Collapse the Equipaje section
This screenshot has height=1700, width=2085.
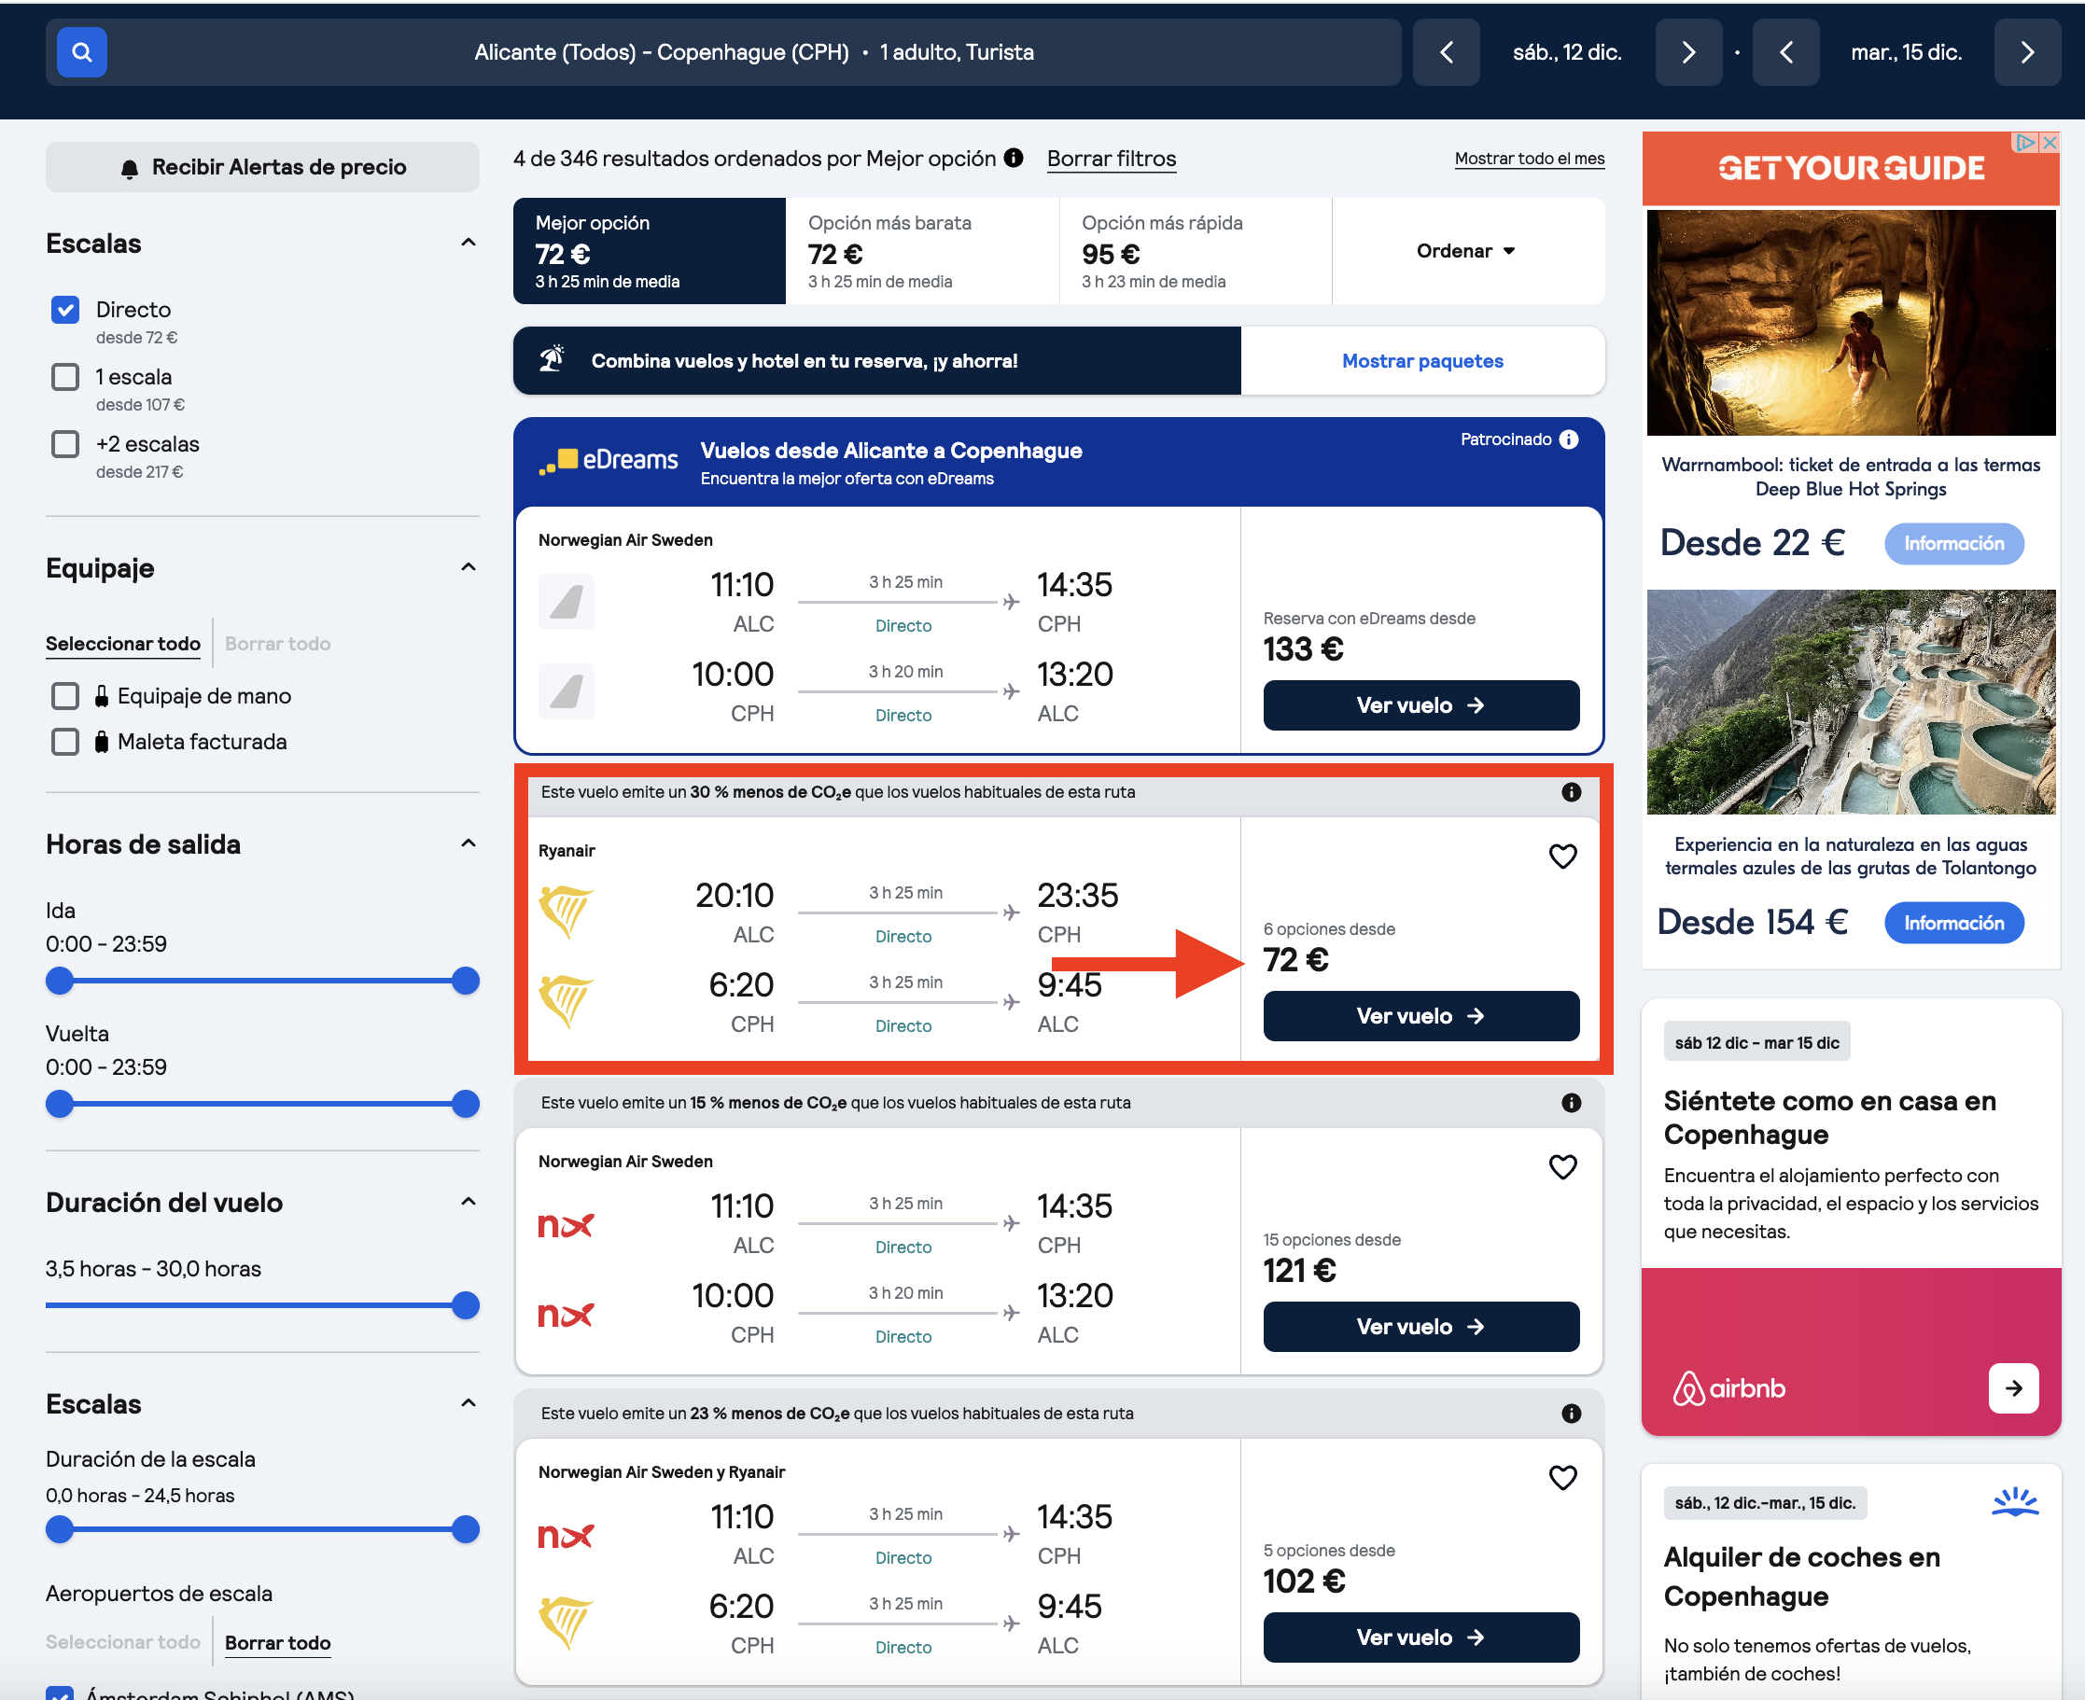pyautogui.click(x=469, y=567)
